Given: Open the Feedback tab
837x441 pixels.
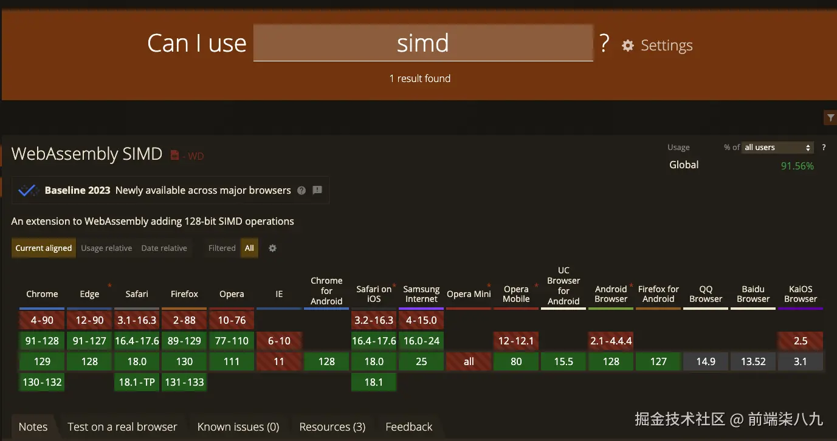Looking at the screenshot, I should click(409, 427).
